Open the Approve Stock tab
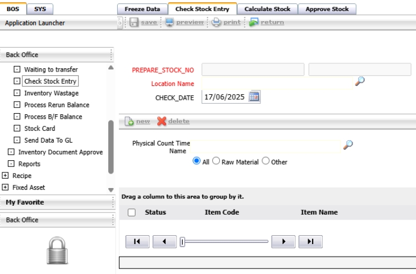 pyautogui.click(x=327, y=9)
